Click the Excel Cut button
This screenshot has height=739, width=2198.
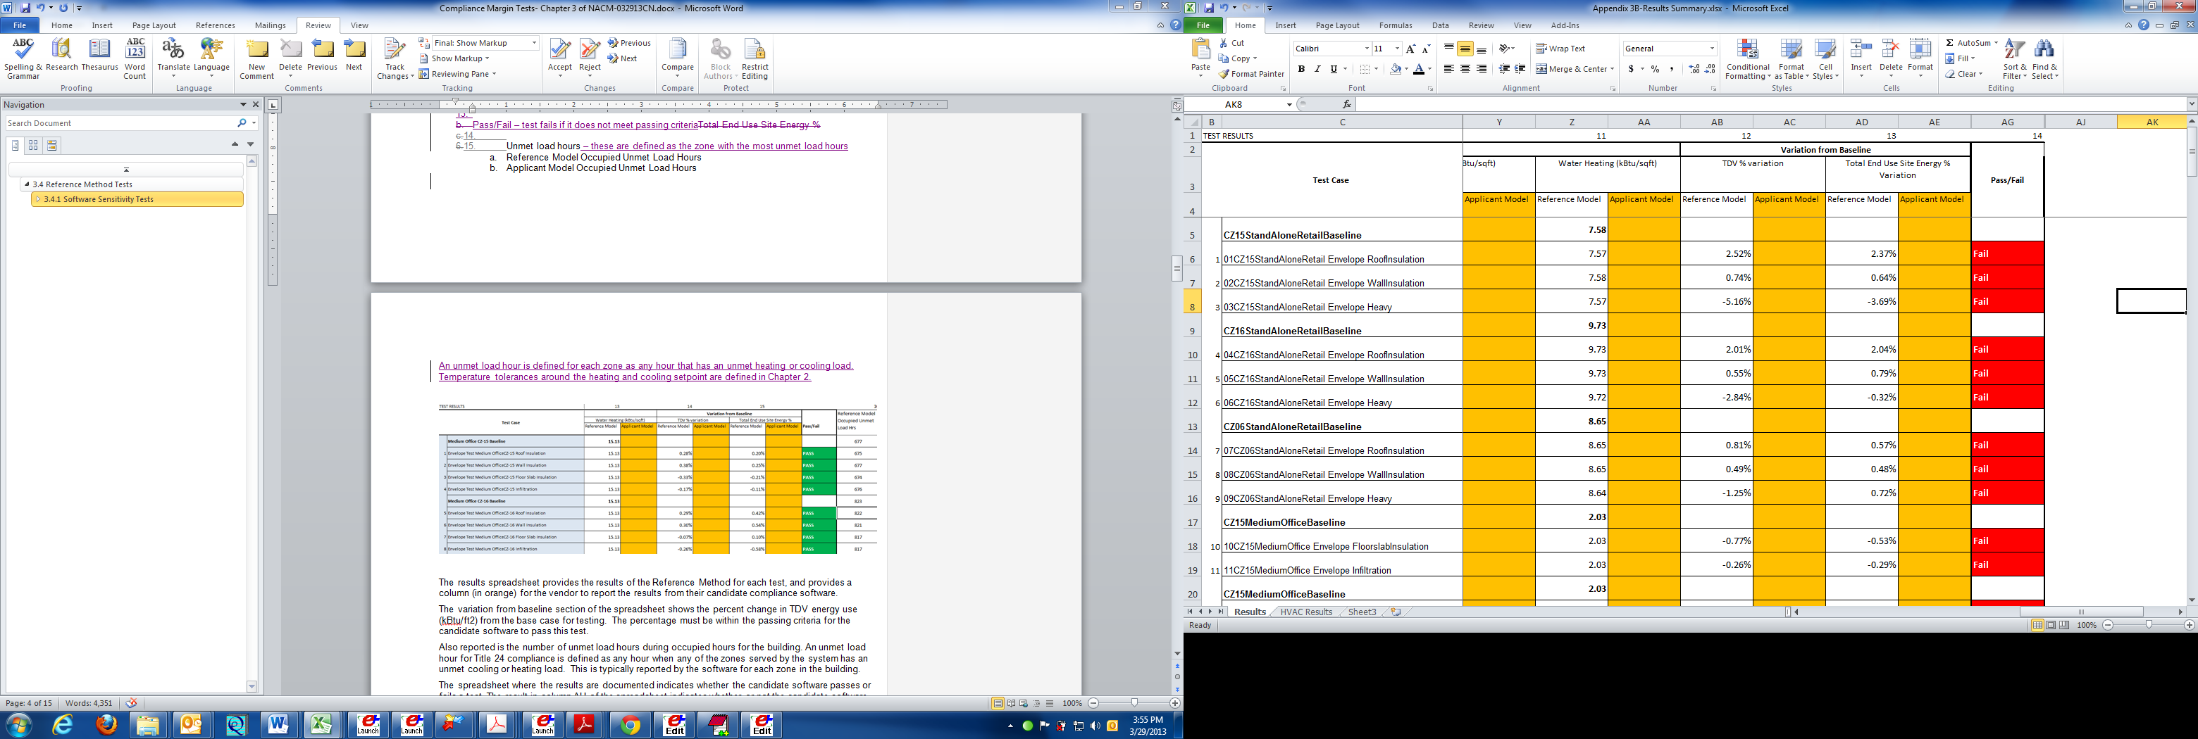click(x=1231, y=43)
